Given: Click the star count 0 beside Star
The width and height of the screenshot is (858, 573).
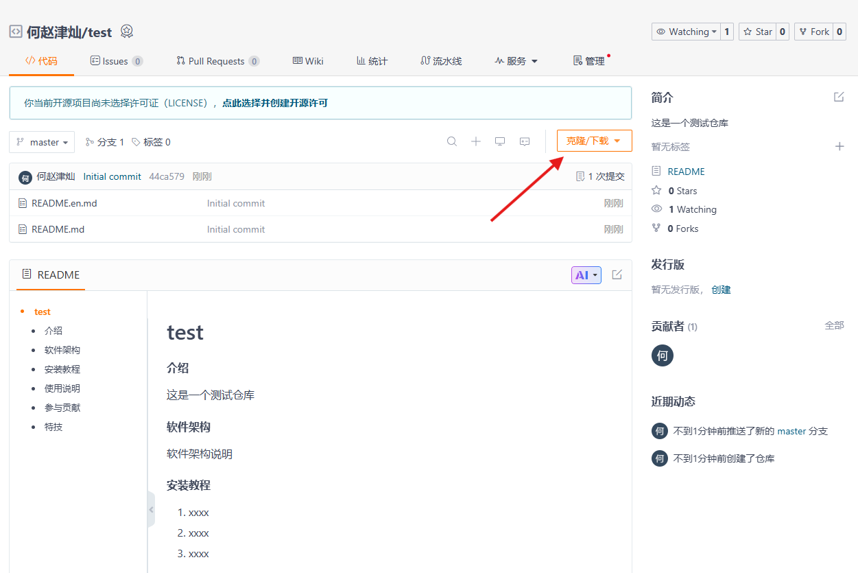Looking at the screenshot, I should coord(783,32).
